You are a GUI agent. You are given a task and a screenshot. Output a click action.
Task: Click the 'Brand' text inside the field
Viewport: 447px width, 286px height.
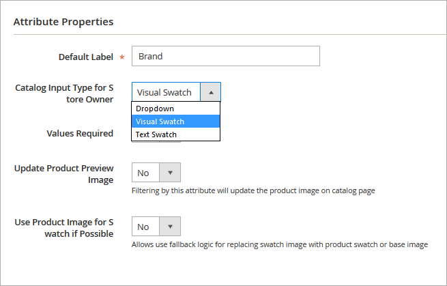click(x=150, y=56)
